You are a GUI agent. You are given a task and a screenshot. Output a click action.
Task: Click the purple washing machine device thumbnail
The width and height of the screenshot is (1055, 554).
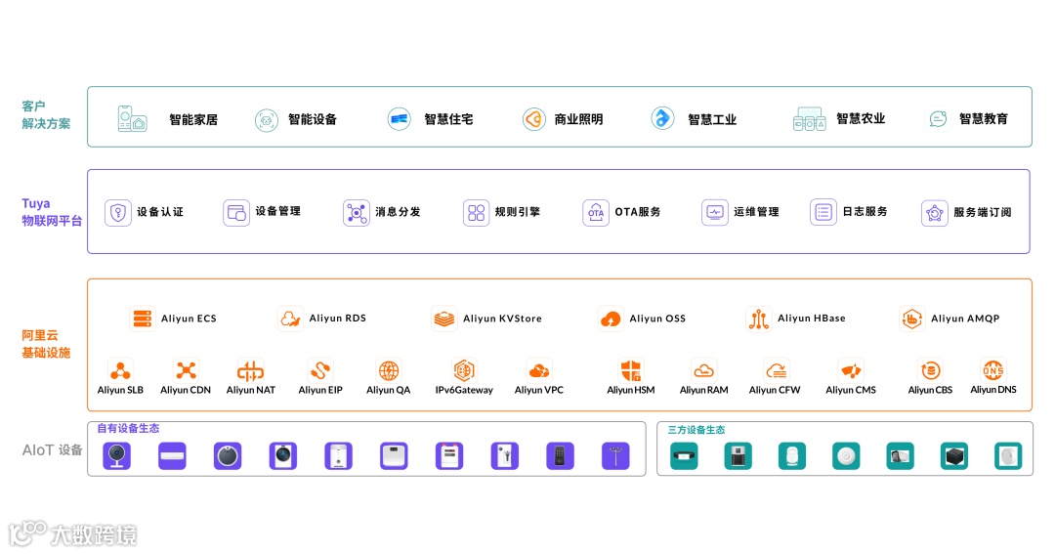click(282, 455)
